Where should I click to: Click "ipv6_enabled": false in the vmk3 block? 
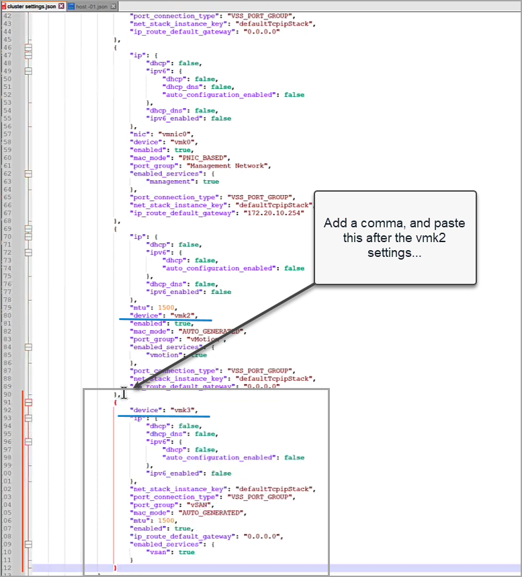(189, 473)
